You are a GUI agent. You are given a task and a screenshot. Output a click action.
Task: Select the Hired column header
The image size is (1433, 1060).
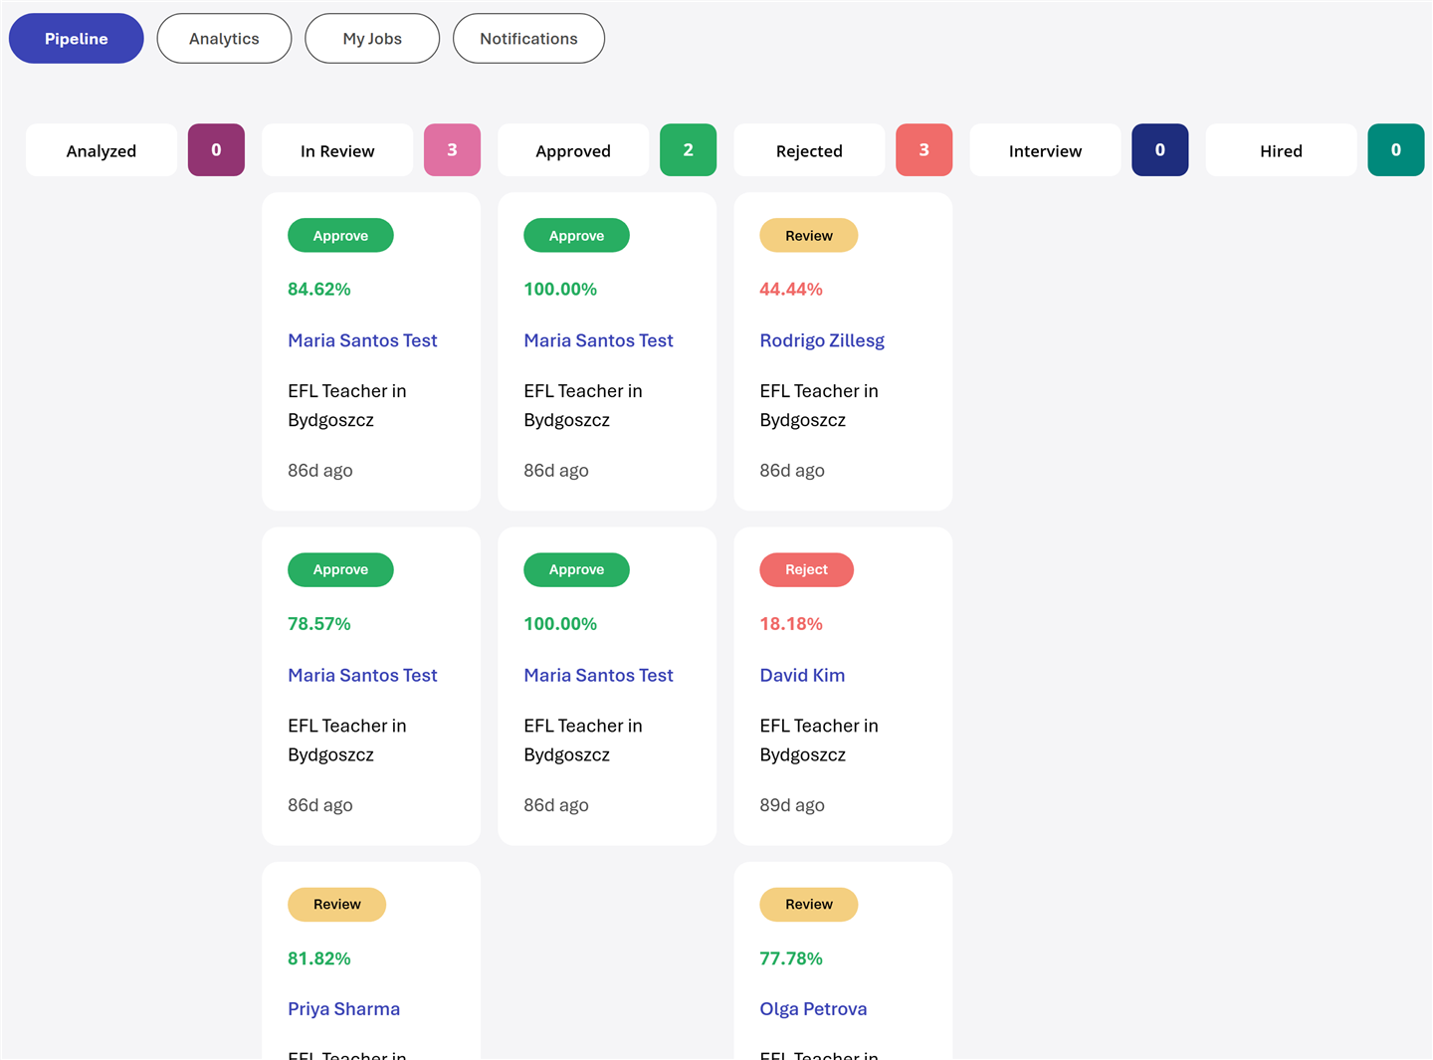click(x=1281, y=150)
